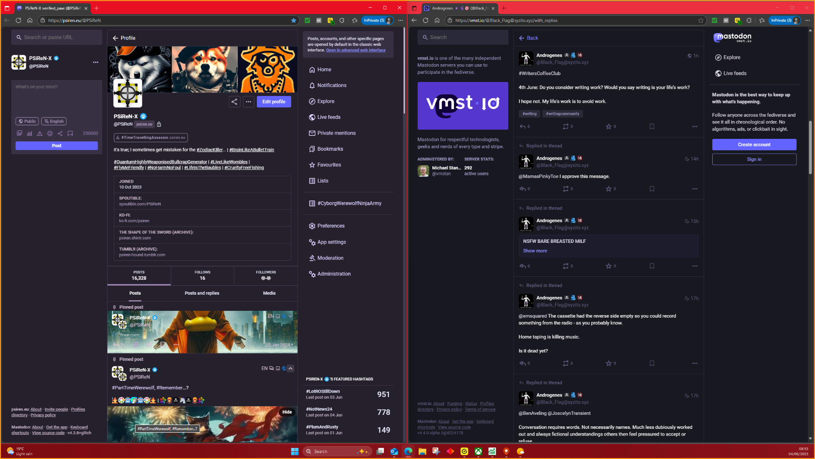The height and width of the screenshot is (459, 815).
Task: Click the add media icon in compose box
Action: coord(20,133)
